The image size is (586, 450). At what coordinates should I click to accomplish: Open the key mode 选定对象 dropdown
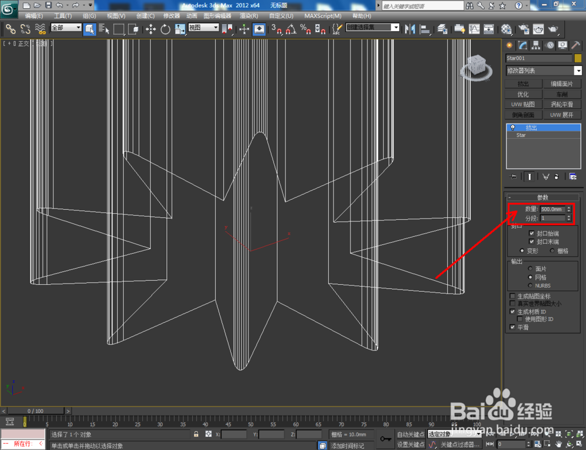454,434
